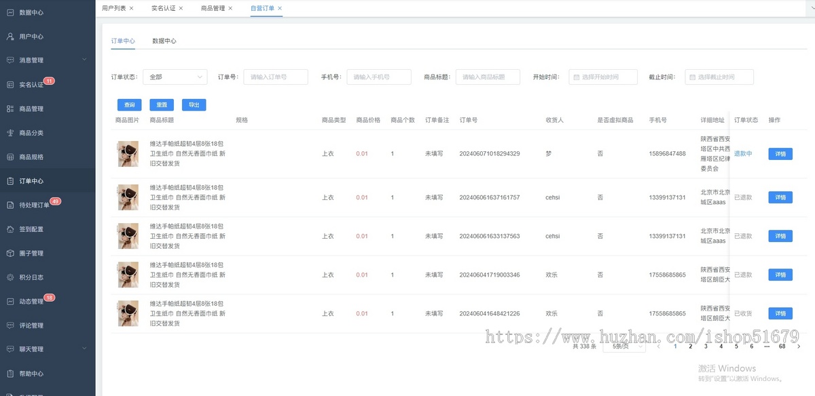Open 详情 for order 202406061637161757

[x=780, y=197]
